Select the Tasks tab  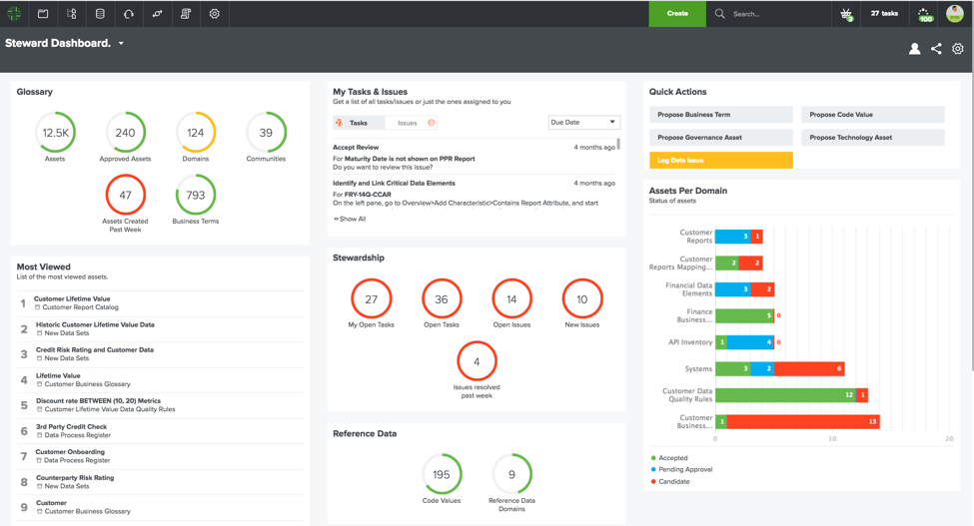pos(358,123)
